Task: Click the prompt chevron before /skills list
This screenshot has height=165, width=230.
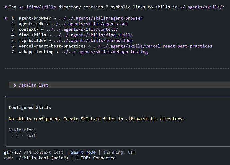Action: click(x=15, y=85)
